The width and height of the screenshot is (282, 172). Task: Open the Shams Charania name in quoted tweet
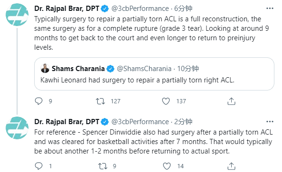78,69
